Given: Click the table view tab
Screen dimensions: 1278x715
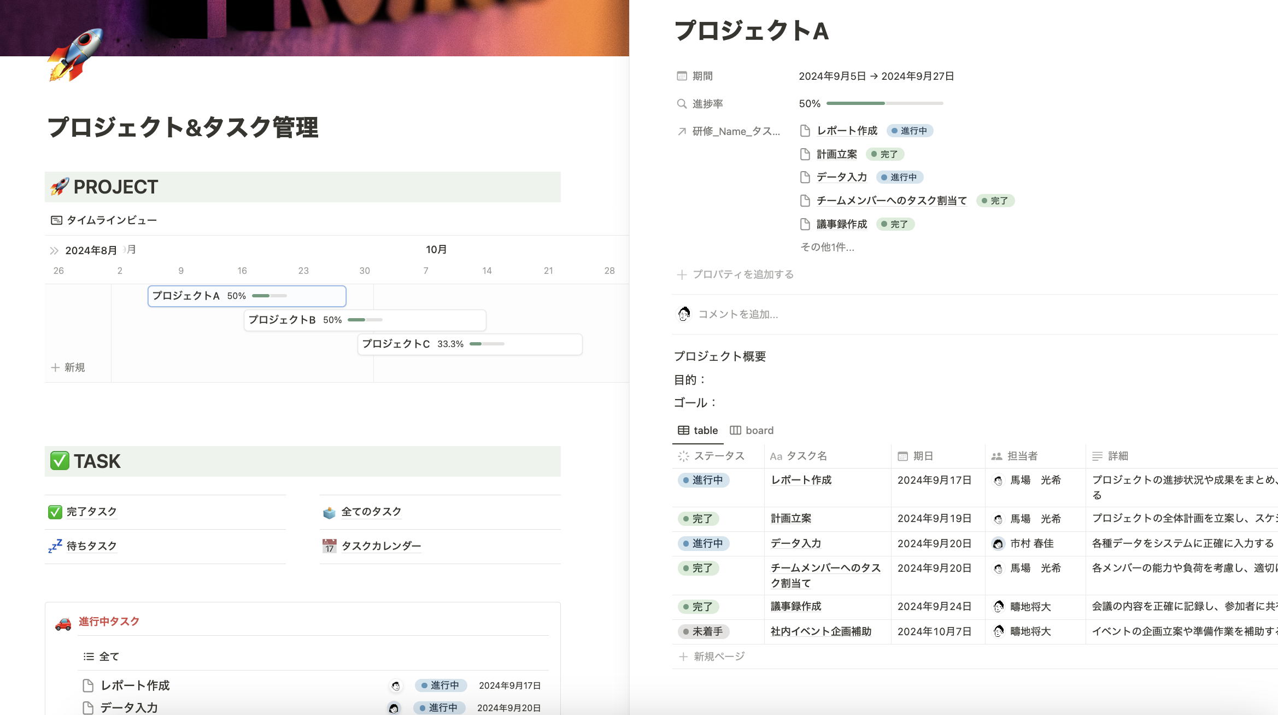Looking at the screenshot, I should (697, 431).
